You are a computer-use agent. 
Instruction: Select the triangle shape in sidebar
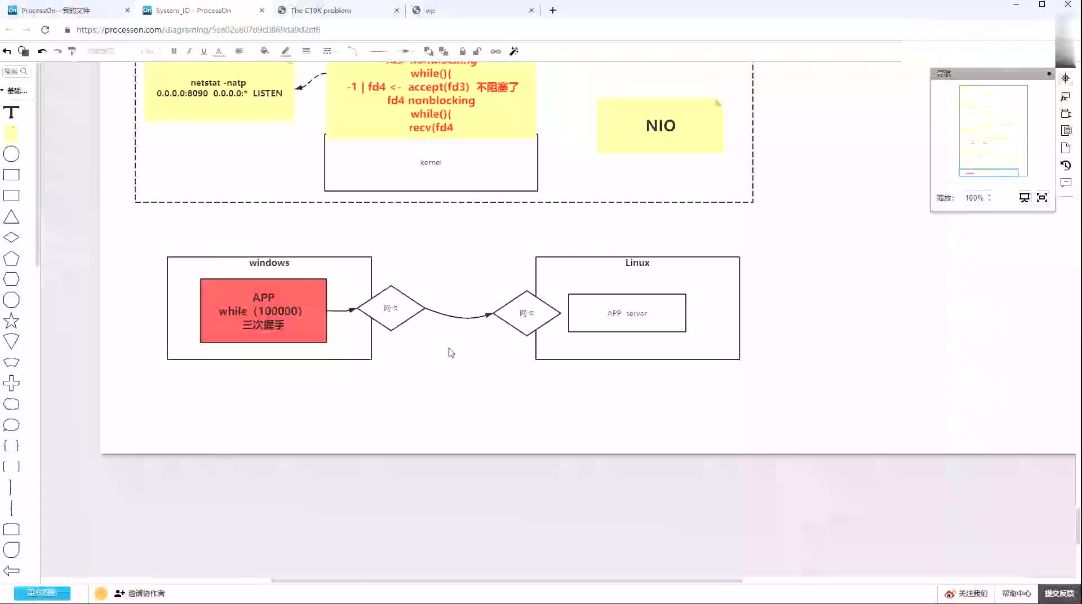pyautogui.click(x=11, y=217)
